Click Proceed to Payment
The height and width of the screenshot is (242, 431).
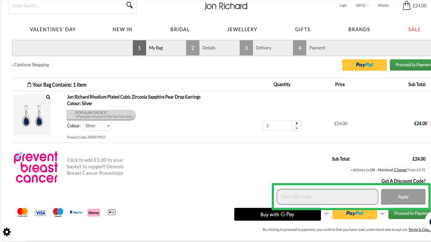coord(413,65)
